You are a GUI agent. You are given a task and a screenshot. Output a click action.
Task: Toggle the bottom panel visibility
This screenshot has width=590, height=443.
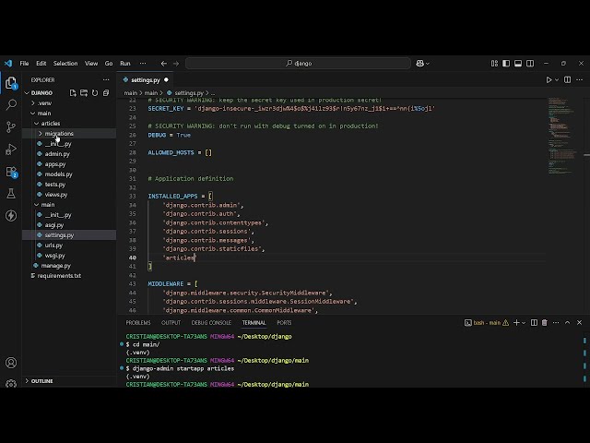click(x=518, y=64)
